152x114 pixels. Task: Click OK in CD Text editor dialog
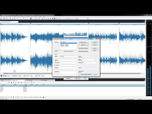pyautogui.click(x=95, y=42)
